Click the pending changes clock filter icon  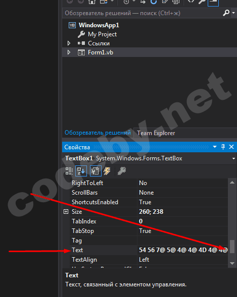click(126, 2)
